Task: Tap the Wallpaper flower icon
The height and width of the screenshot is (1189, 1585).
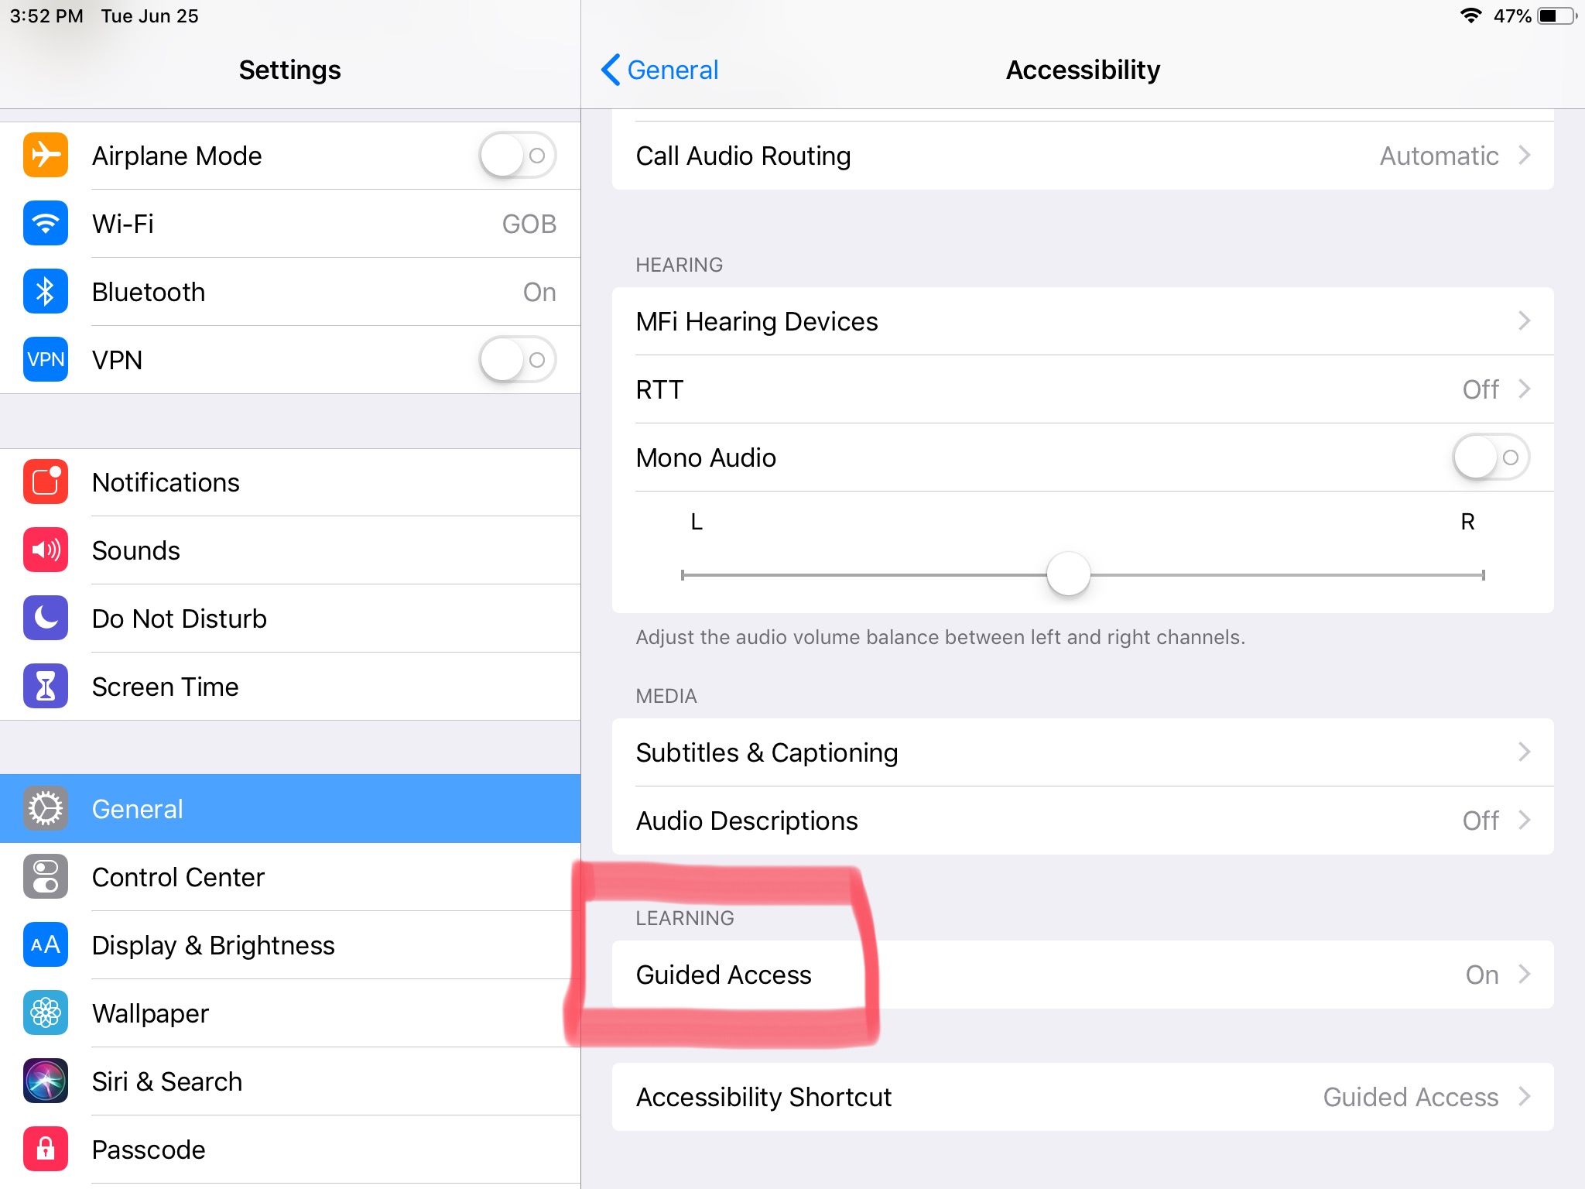Action: (x=46, y=1013)
